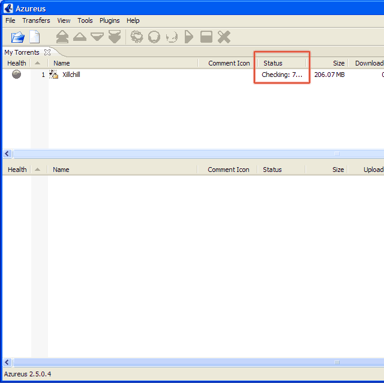Open the Plugins menu
Screen dimensions: 384x383
tap(109, 20)
